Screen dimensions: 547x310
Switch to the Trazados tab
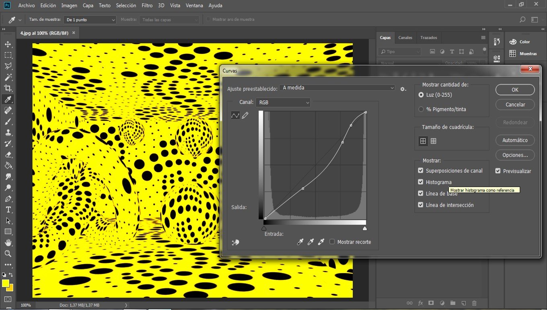pos(429,37)
